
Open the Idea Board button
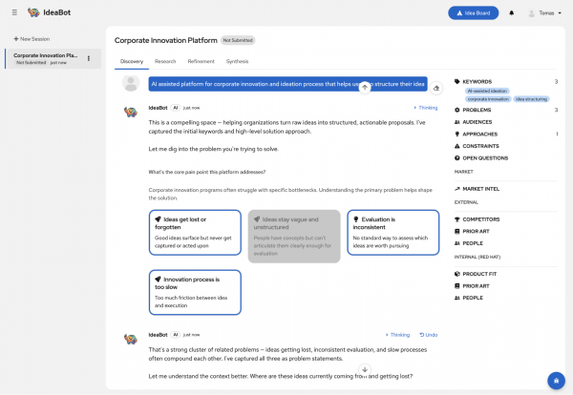pyautogui.click(x=474, y=12)
